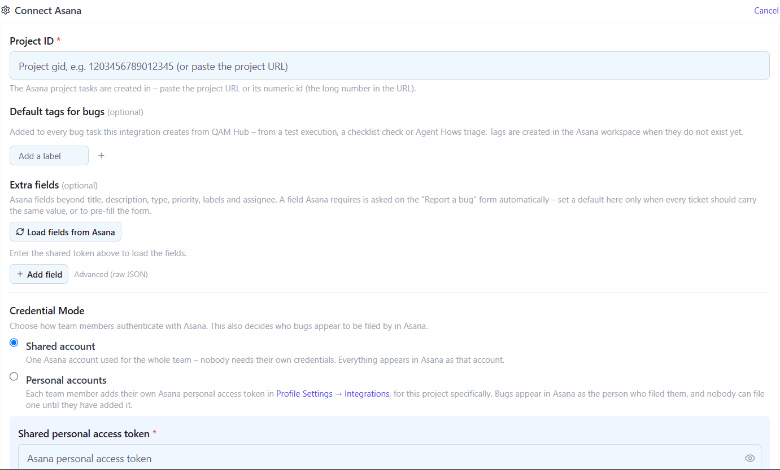
Task: Click the Asana personal access token field
Action: 390,458
